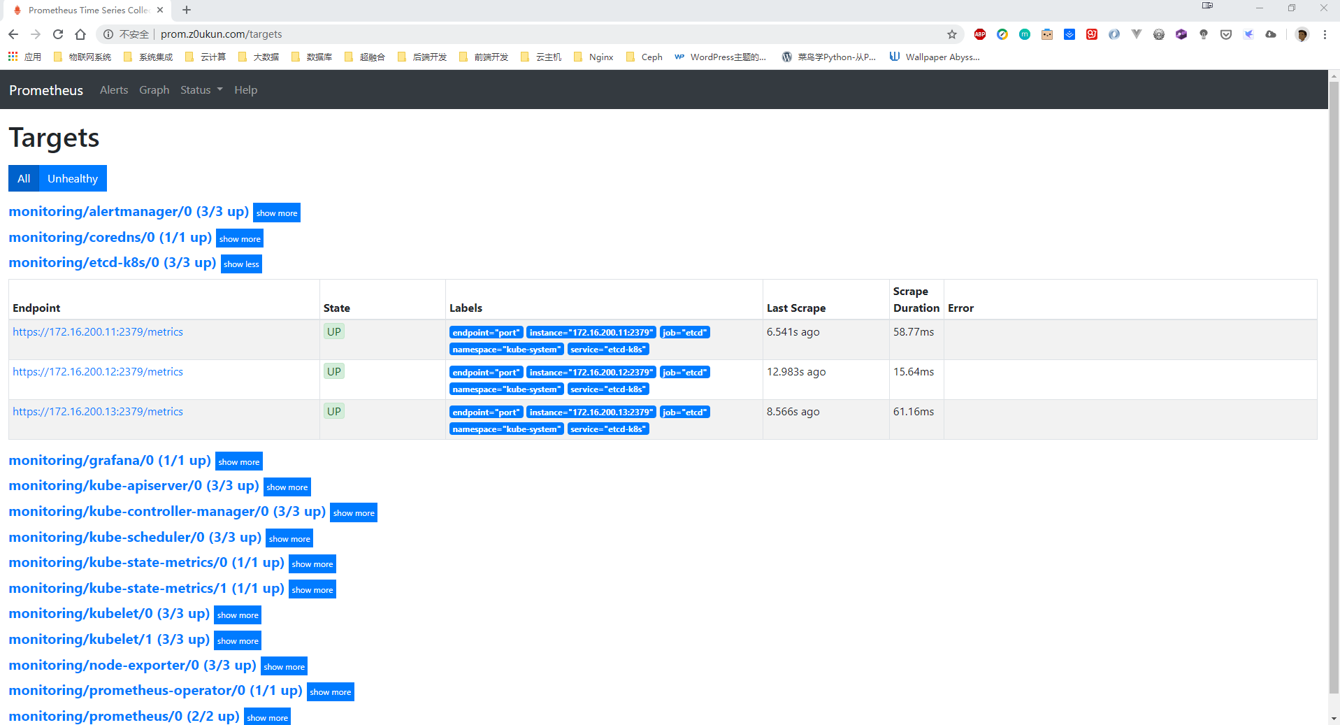Open a new browser tab
1340x725 pixels.
[x=187, y=10]
